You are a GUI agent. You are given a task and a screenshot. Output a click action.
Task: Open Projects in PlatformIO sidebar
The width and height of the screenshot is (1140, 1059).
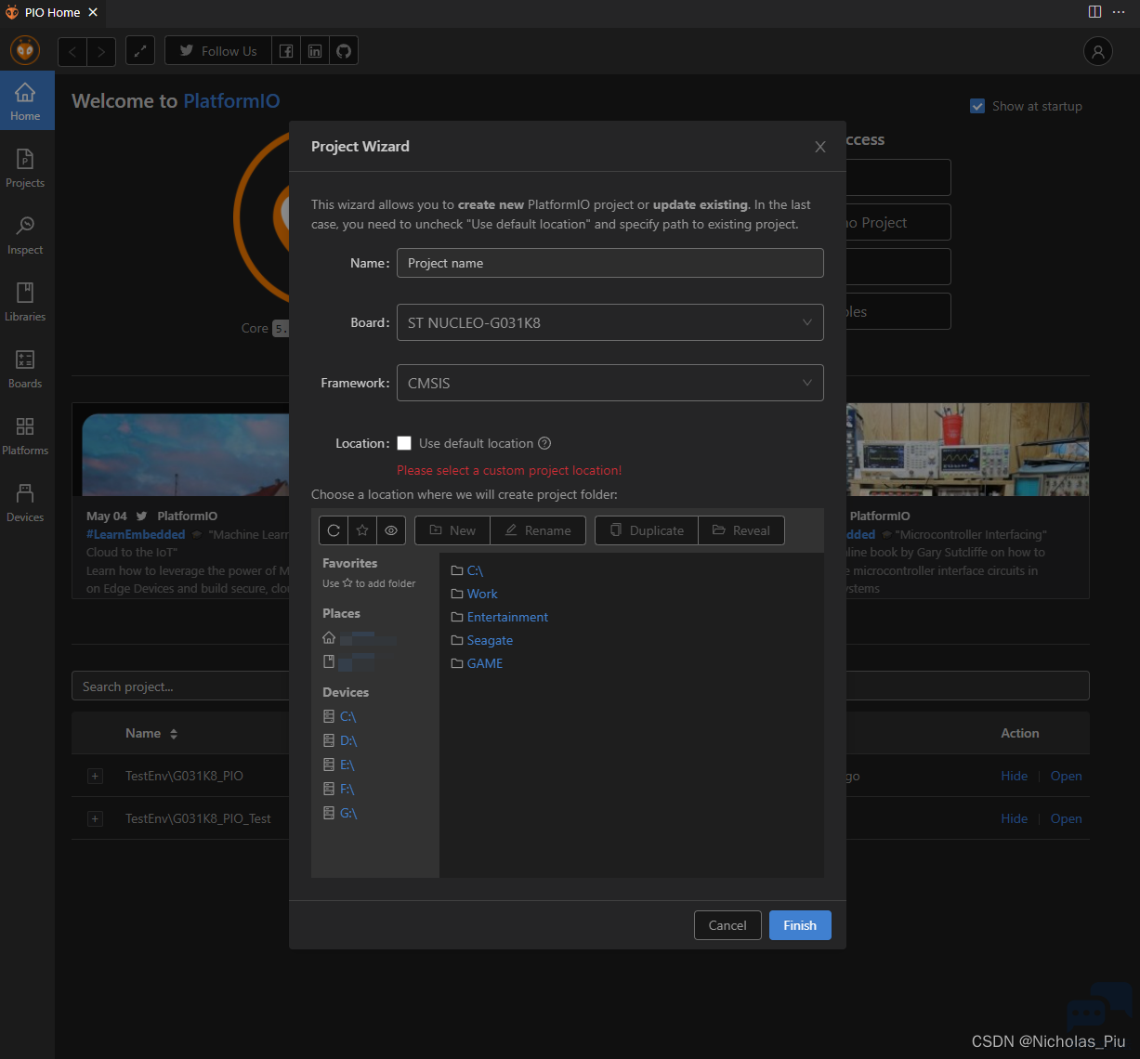25,167
